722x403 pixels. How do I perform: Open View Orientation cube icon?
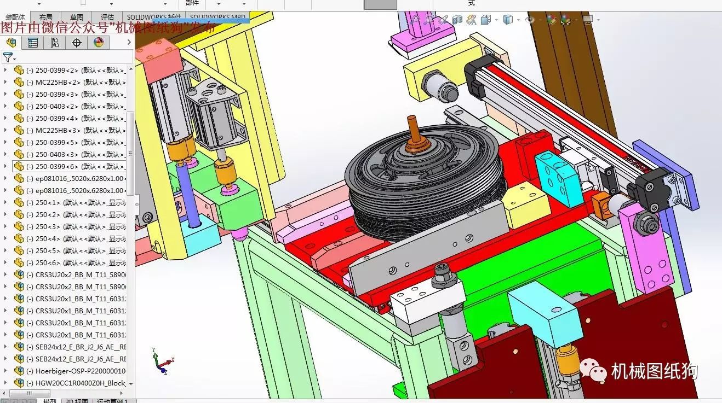pos(485,20)
